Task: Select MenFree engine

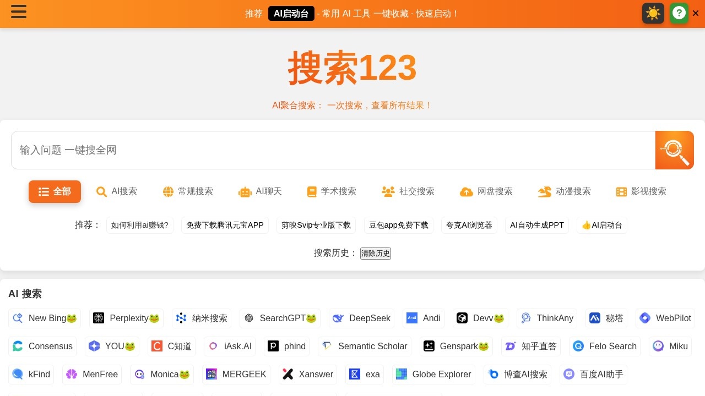Action: click(92, 374)
